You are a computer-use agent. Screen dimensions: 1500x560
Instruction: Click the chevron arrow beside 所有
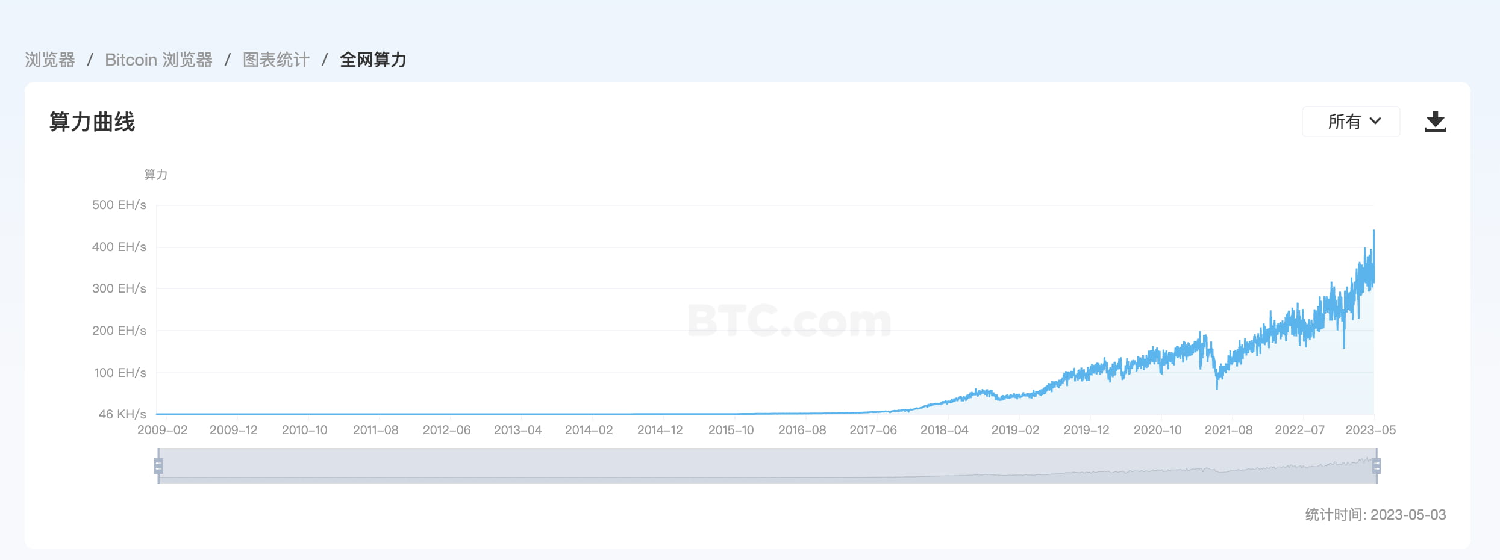1375,122
